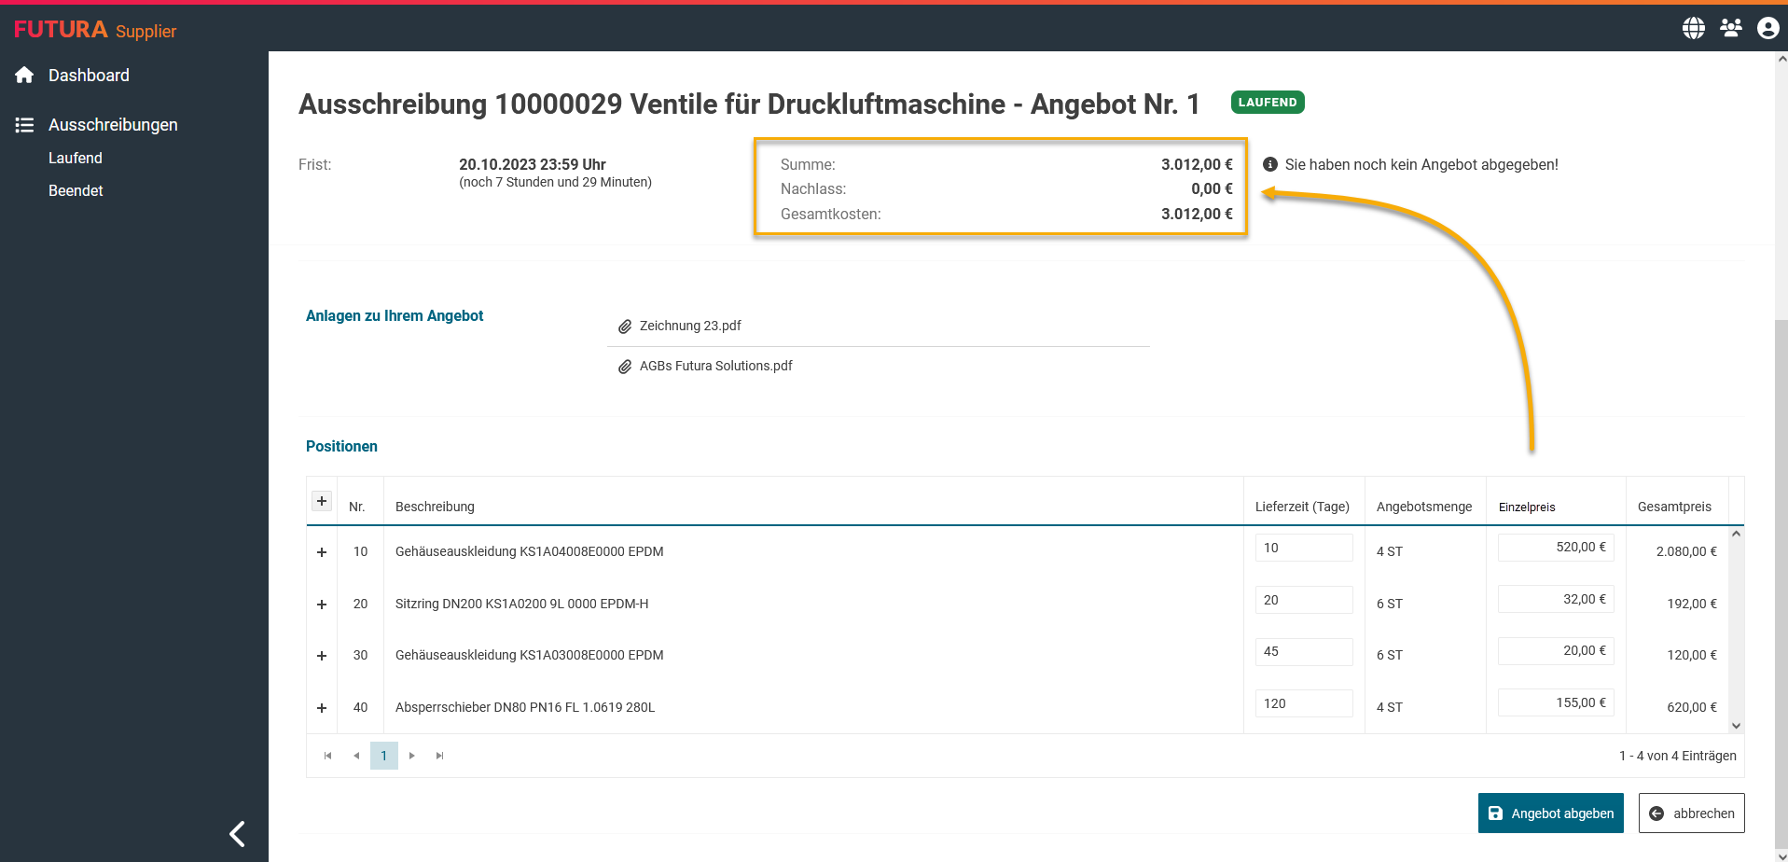Click the user group icon in header
The image size is (1788, 862).
1730,28
